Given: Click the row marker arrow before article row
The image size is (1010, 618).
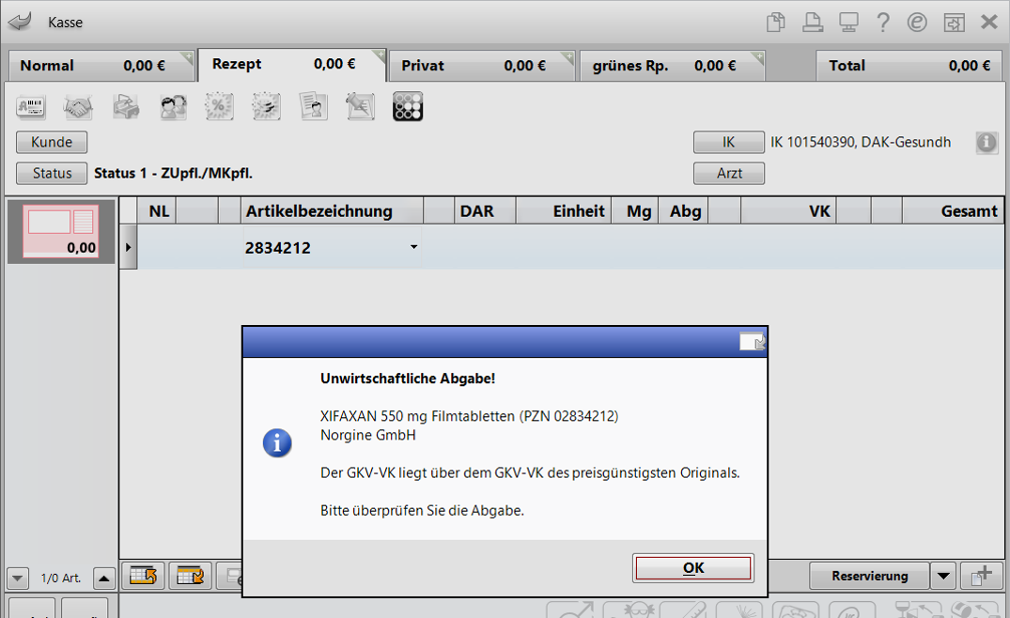Looking at the screenshot, I should [x=128, y=247].
